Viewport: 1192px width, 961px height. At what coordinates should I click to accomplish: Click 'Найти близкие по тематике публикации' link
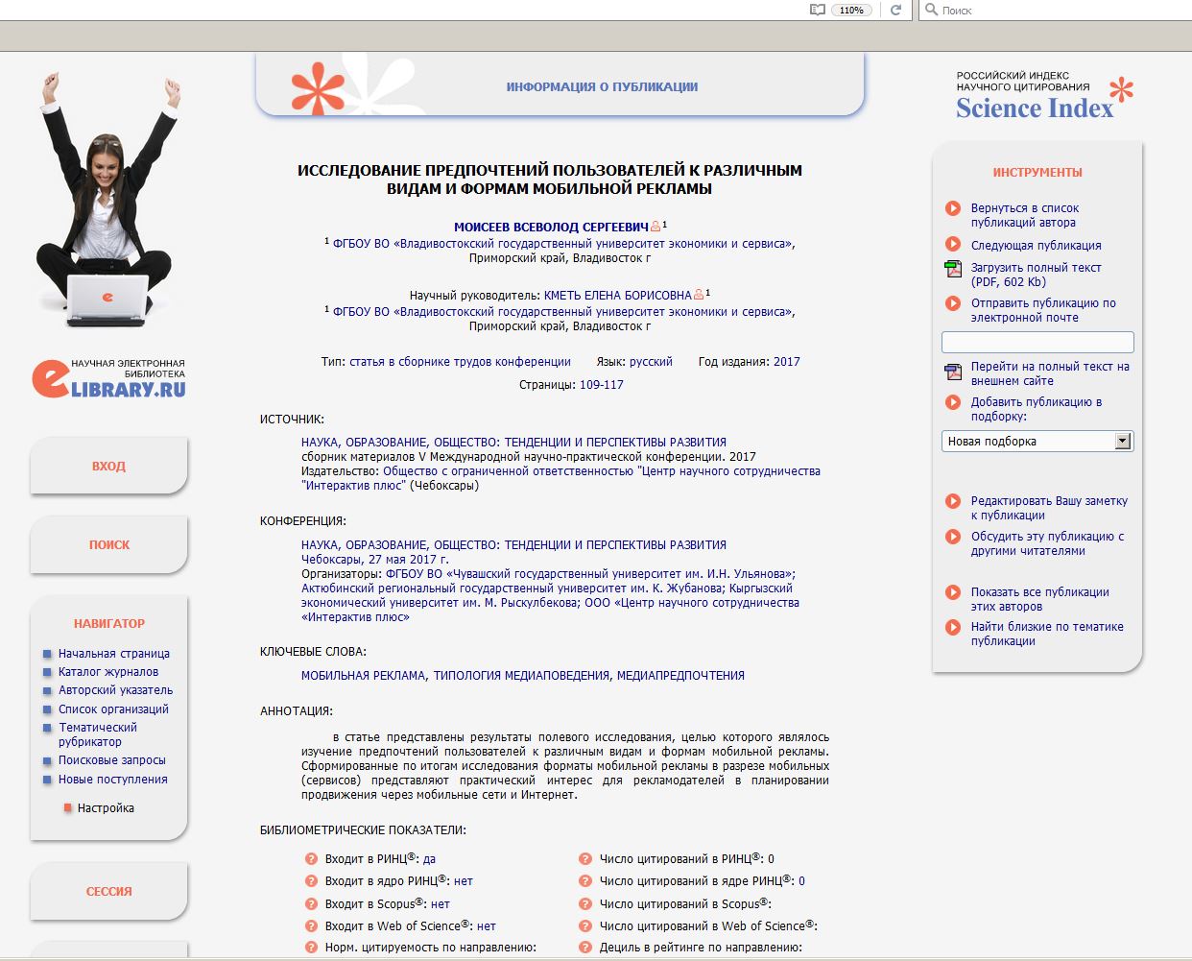click(1047, 634)
